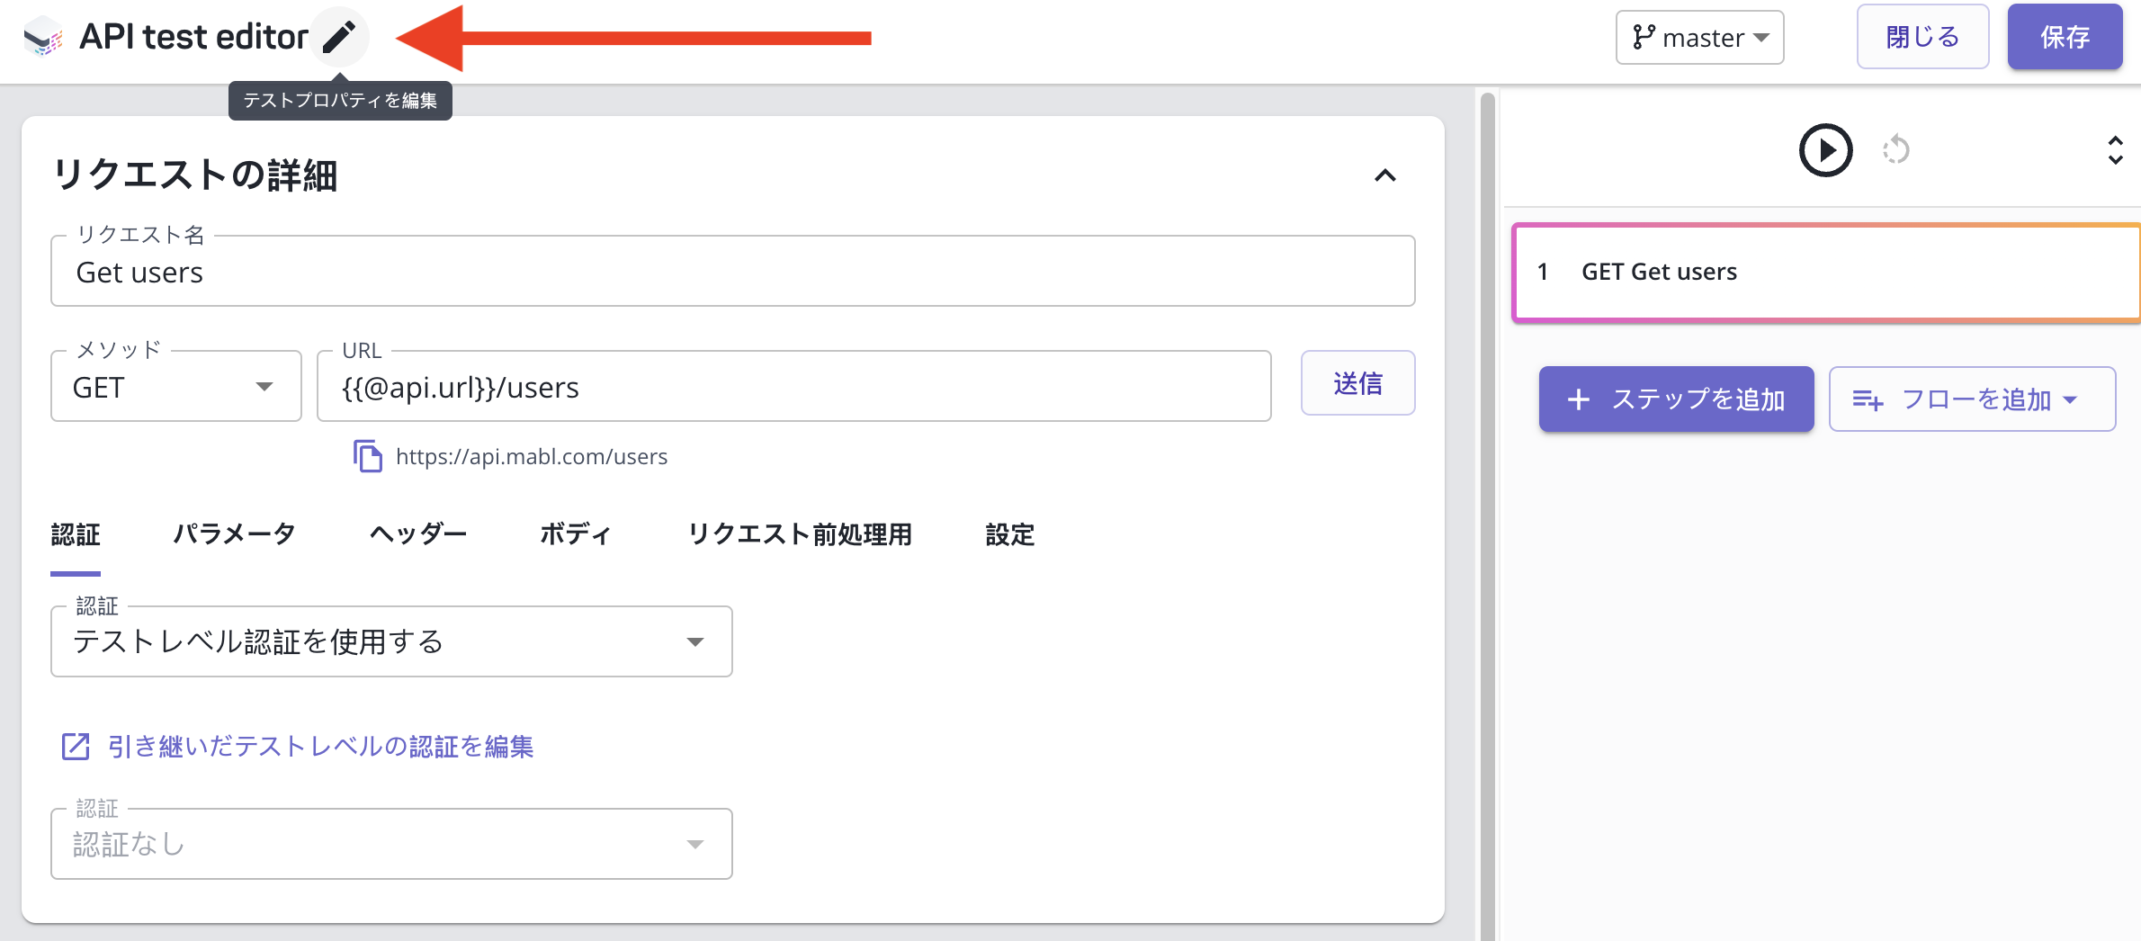The image size is (2141, 941).
Task: Switch to the 認証 tab
Action: [76, 534]
